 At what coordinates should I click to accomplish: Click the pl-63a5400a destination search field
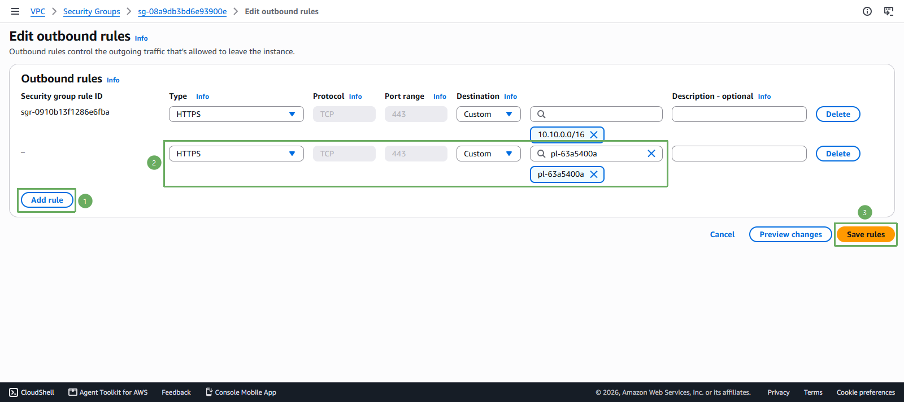tap(596, 154)
